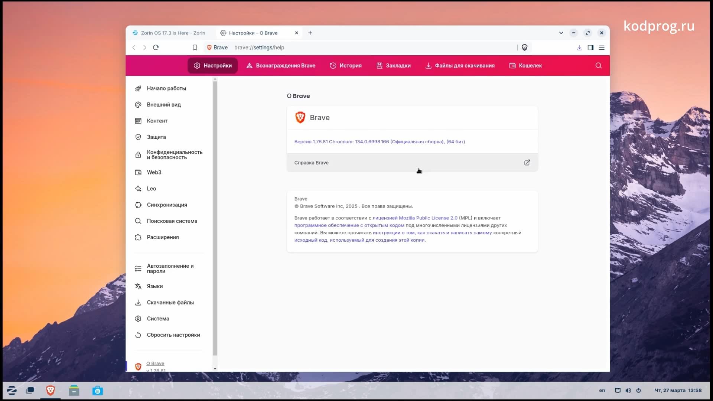The width and height of the screenshot is (713, 401).
Task: Click the 'en' keyboard layout indicator
Action: [x=602, y=391]
